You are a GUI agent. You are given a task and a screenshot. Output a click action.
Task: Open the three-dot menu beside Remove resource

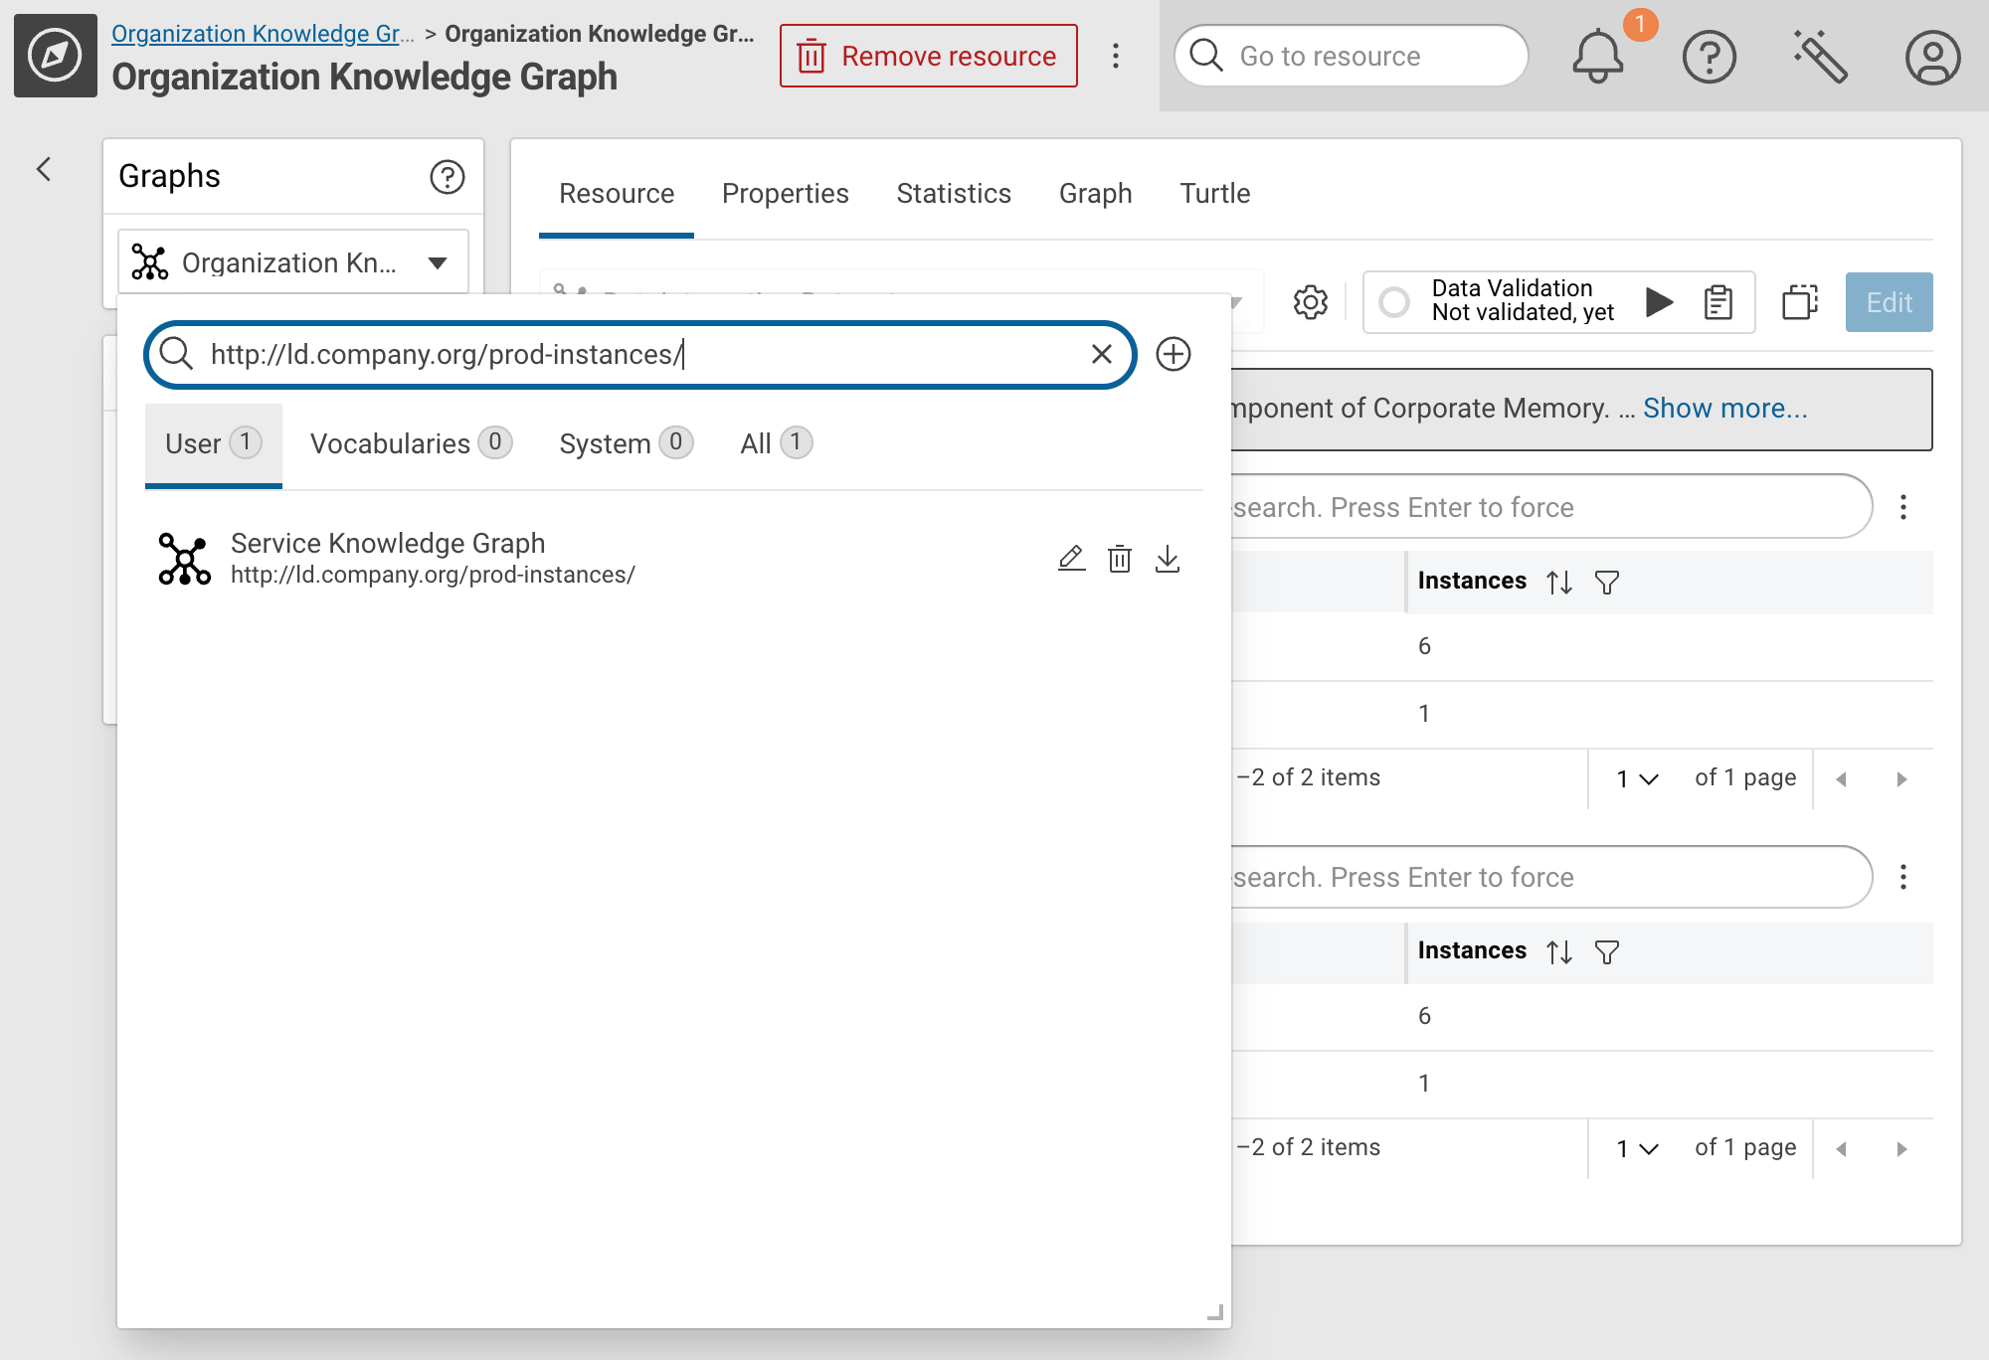[x=1116, y=56]
